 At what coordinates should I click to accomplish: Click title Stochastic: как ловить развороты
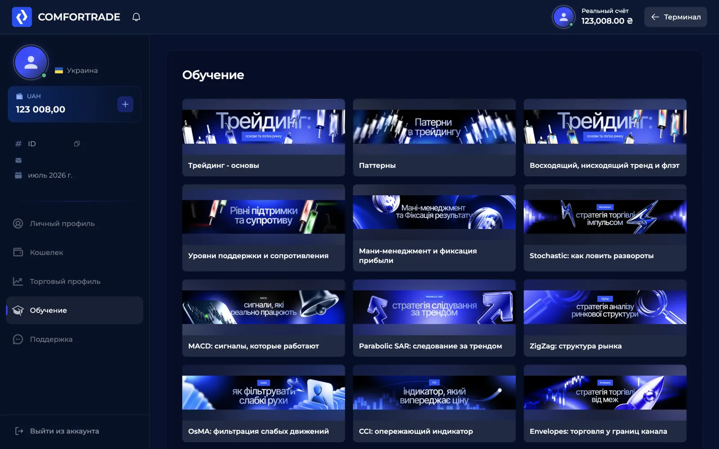coord(591,256)
